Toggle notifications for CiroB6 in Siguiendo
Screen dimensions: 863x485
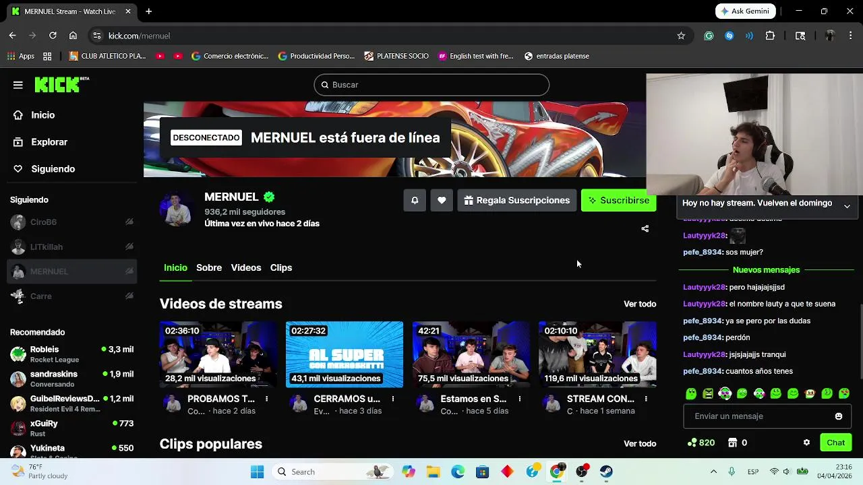129,222
